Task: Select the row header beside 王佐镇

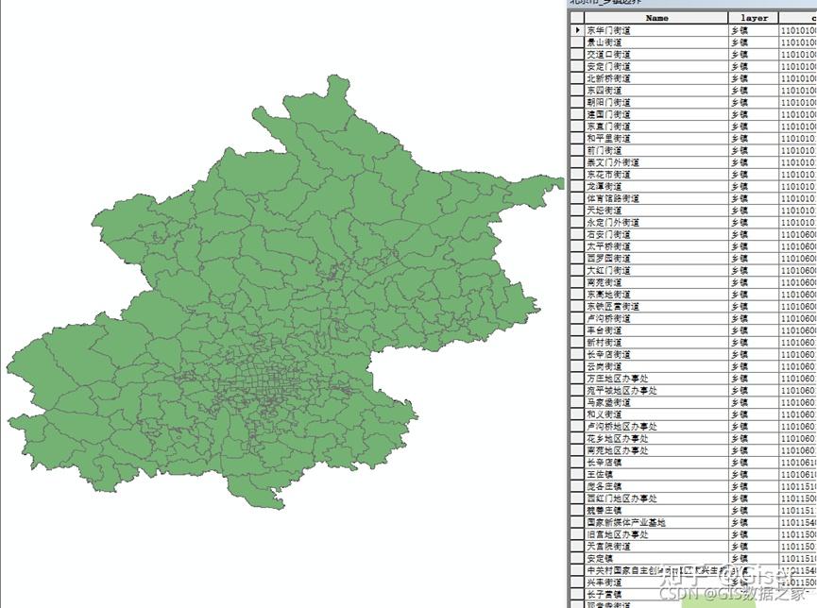Action: click(577, 475)
